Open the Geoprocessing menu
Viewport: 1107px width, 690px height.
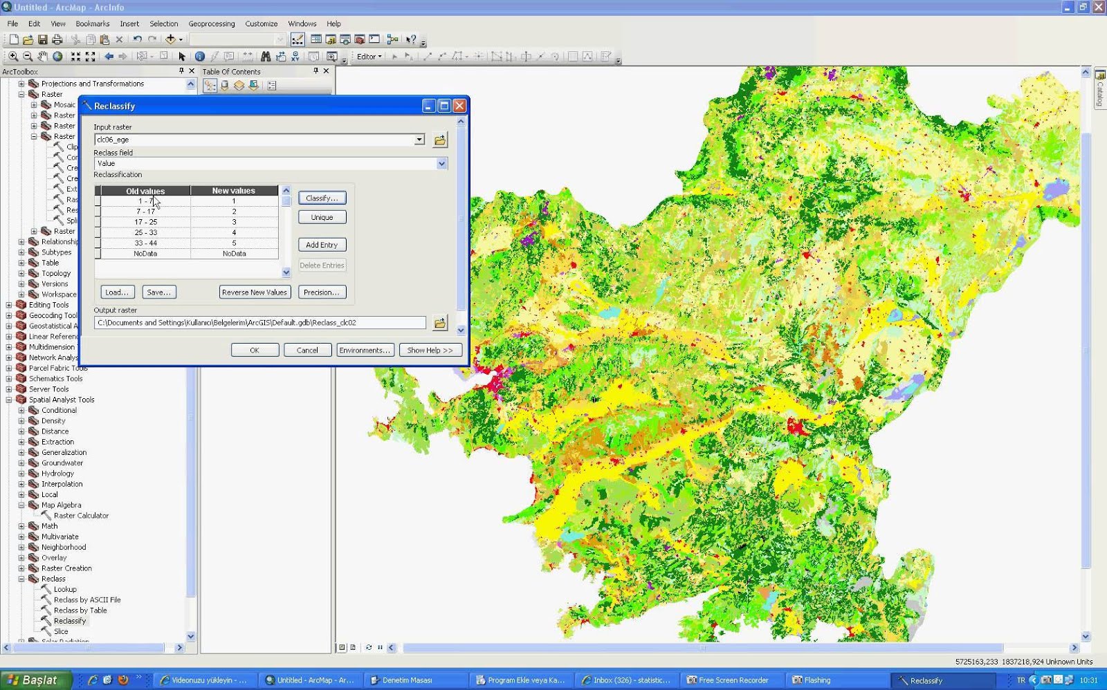pyautogui.click(x=212, y=23)
